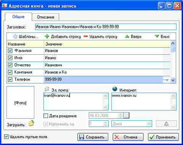Select the 999-99-99 value cell
This screenshot has width=183, height=145.
(103, 80)
